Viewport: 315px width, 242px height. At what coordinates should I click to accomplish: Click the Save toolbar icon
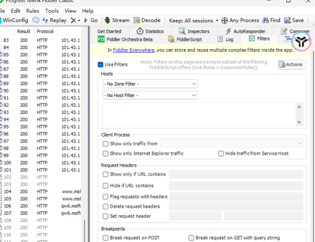coord(294,20)
